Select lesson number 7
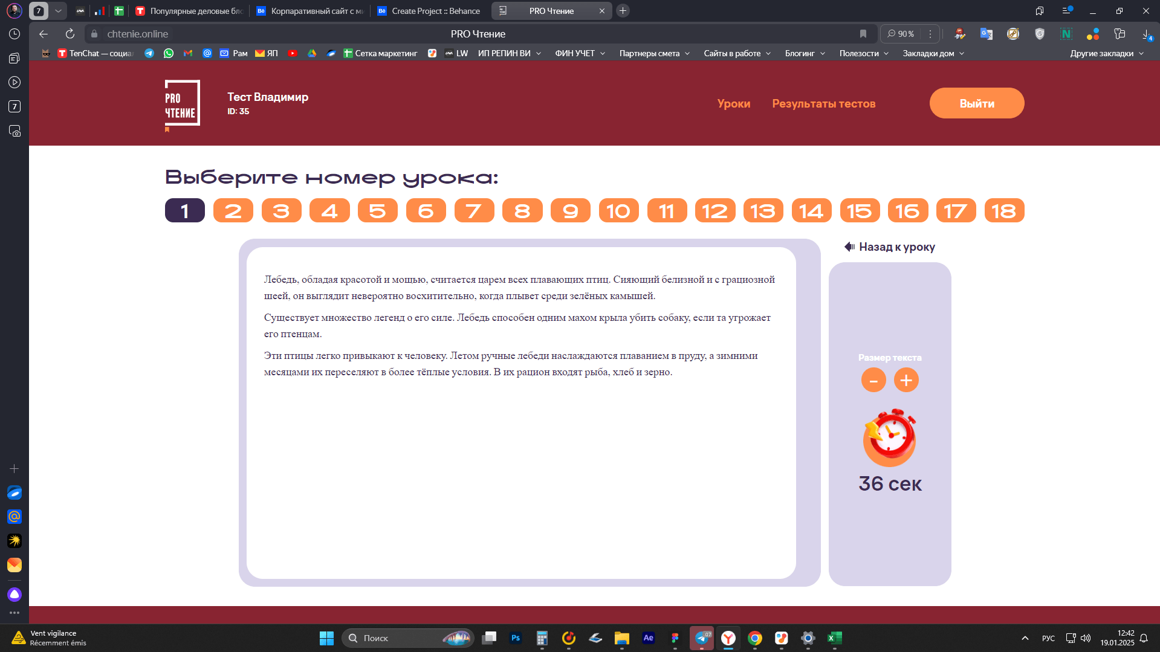Viewport: 1160px width, 652px height. click(475, 211)
